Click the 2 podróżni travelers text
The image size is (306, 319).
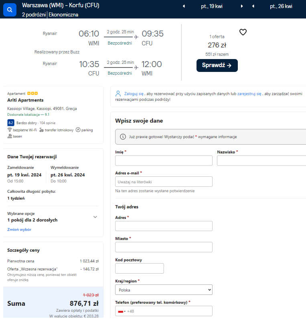coord(34,14)
